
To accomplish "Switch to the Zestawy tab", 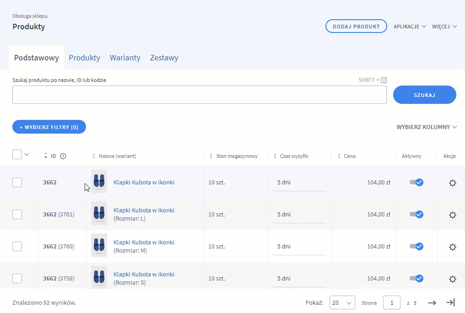I will point(164,58).
